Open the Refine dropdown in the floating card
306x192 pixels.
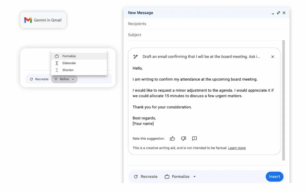pyautogui.click(x=64, y=79)
